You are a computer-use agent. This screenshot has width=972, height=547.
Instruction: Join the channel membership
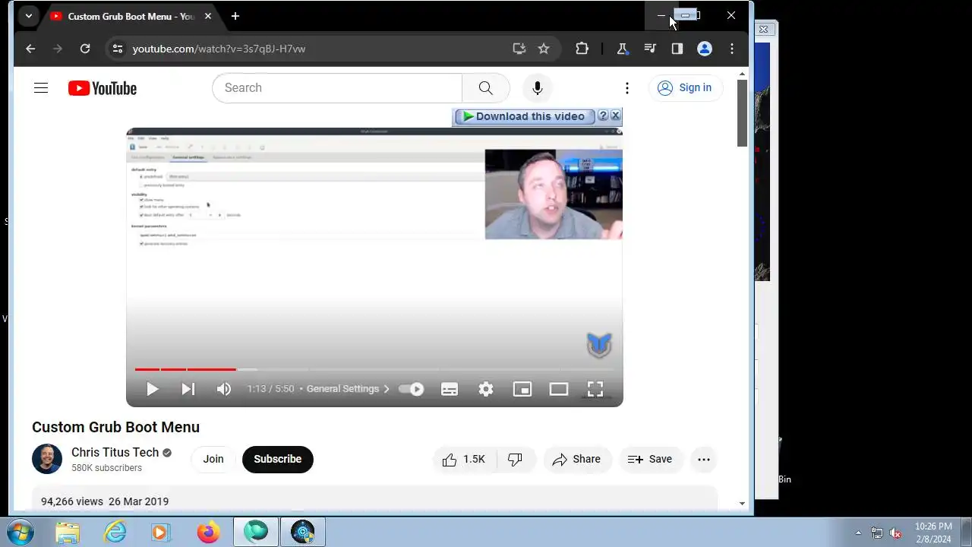(213, 460)
